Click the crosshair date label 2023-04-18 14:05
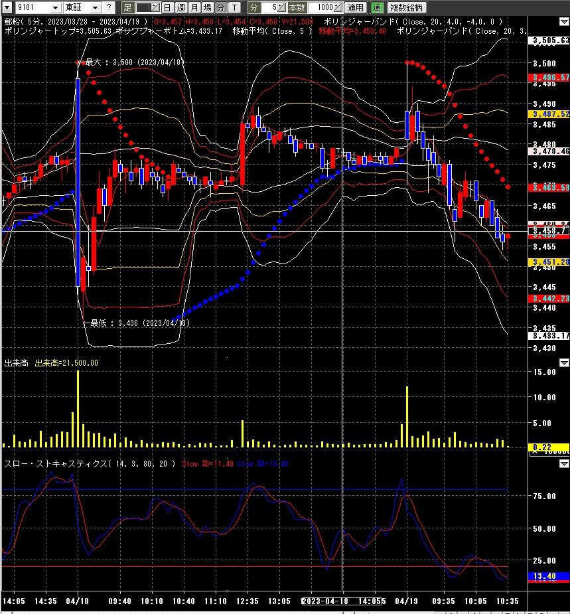Viewport: 570px width, 614px height. 341,601
